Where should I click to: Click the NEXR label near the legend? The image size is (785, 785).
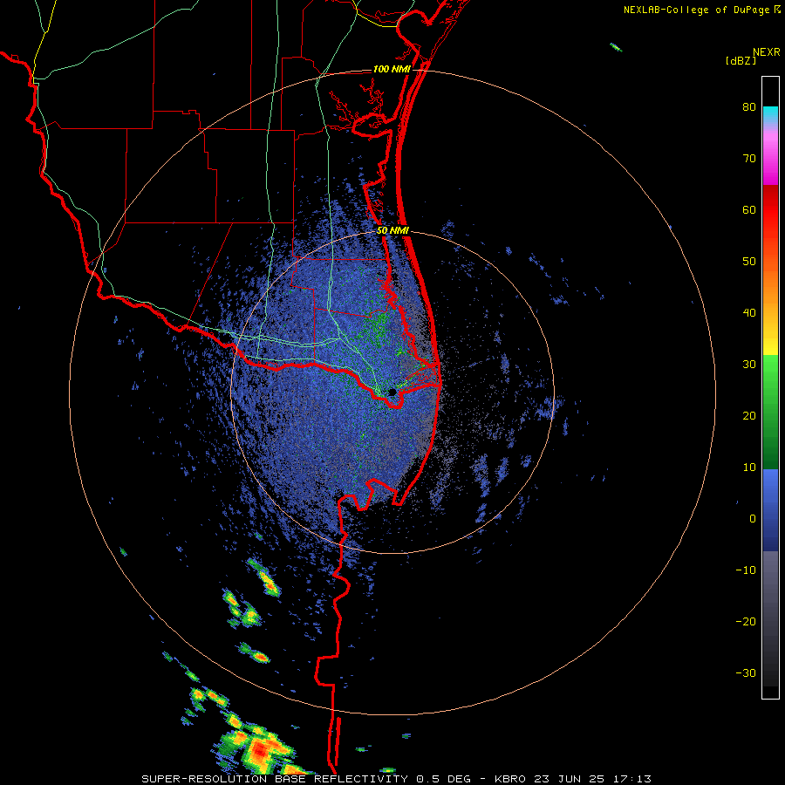[x=766, y=52]
